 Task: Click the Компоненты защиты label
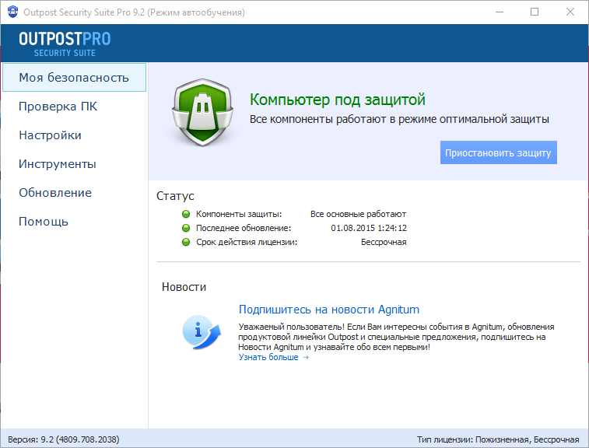tap(239, 214)
